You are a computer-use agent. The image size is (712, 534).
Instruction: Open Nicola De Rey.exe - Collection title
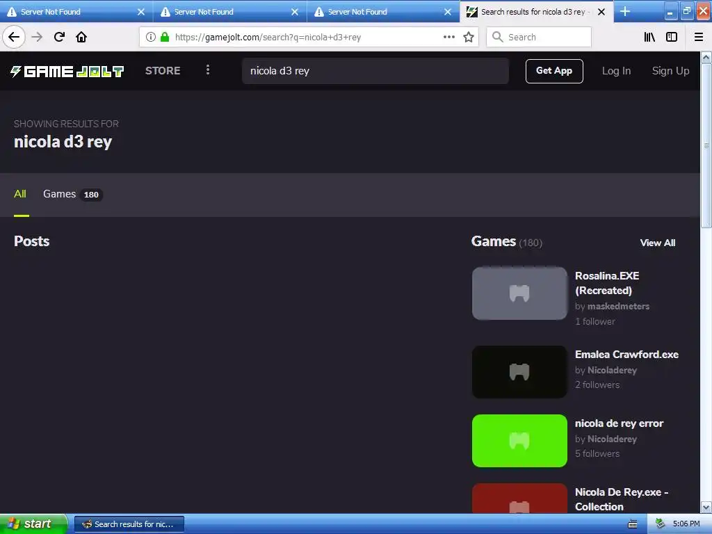click(621, 499)
